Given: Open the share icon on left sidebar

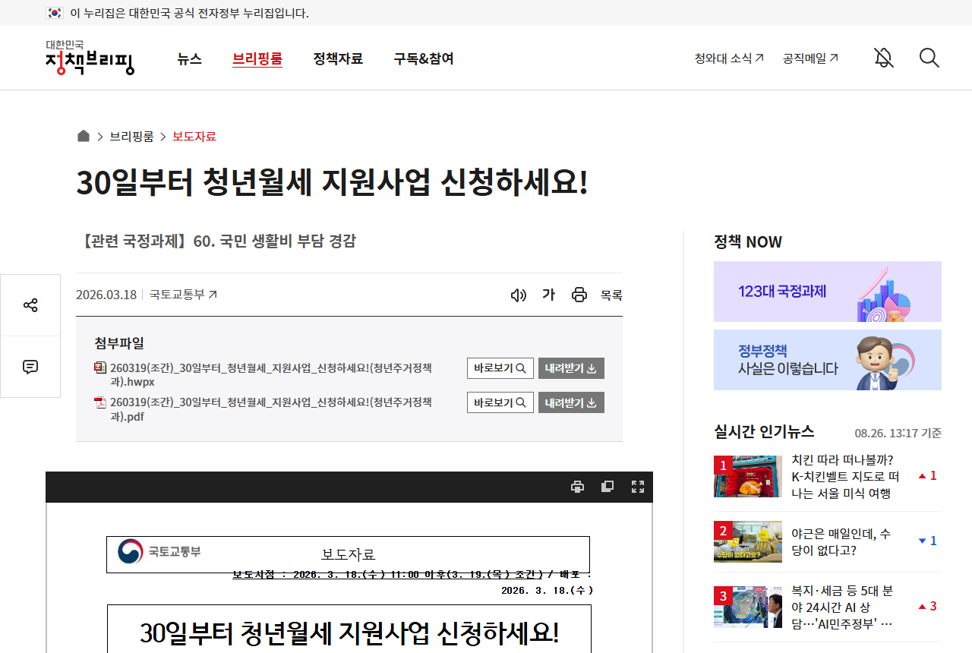Looking at the screenshot, I should point(30,305).
